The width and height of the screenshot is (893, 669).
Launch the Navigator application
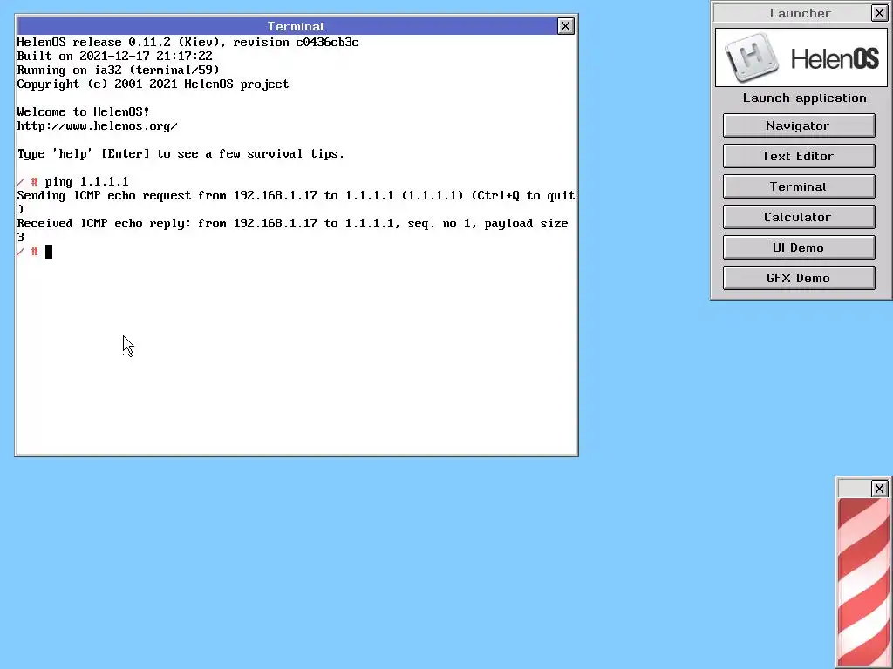(799, 125)
